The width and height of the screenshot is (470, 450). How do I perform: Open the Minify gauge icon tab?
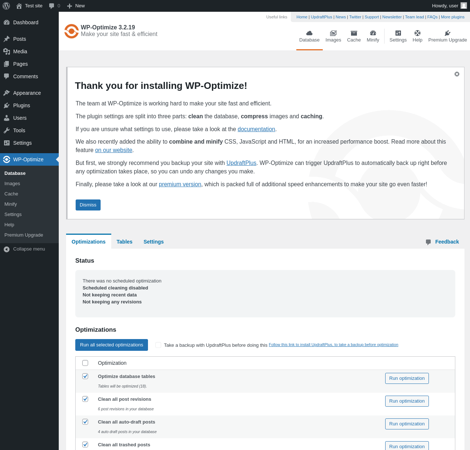tap(373, 33)
